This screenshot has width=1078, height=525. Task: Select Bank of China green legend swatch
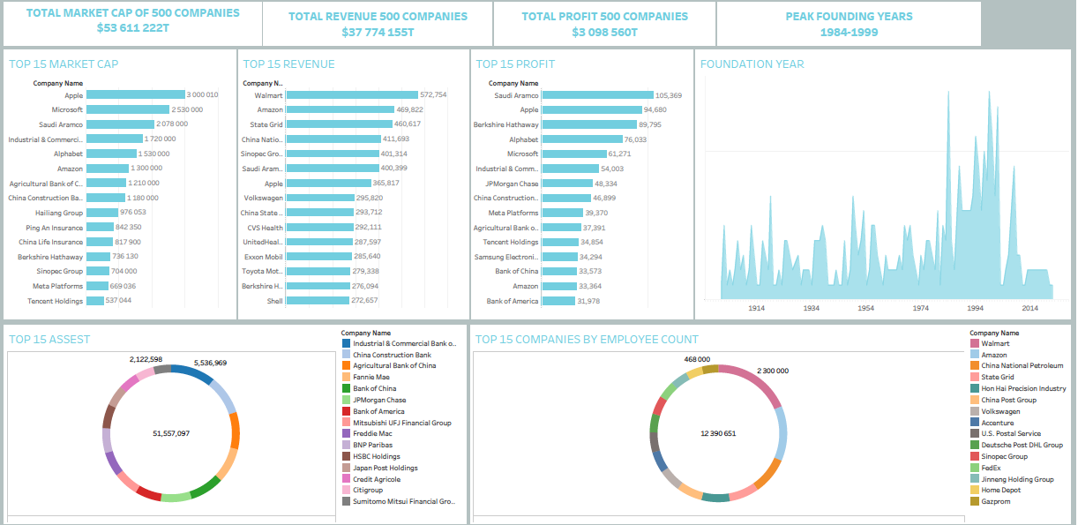coord(346,388)
